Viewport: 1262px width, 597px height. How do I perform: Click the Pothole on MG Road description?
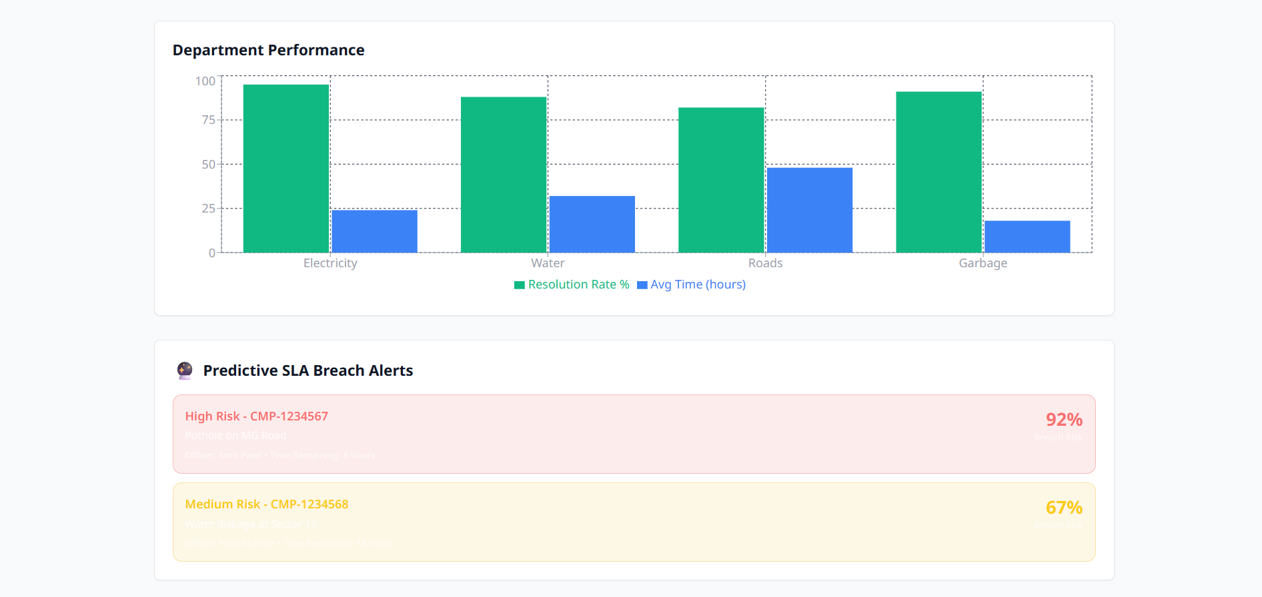pyautogui.click(x=235, y=436)
